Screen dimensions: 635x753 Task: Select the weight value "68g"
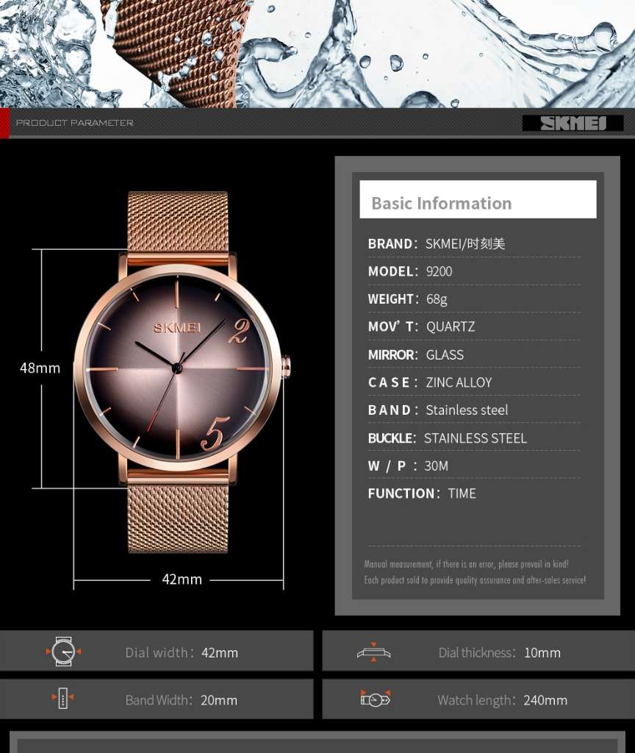437,300
